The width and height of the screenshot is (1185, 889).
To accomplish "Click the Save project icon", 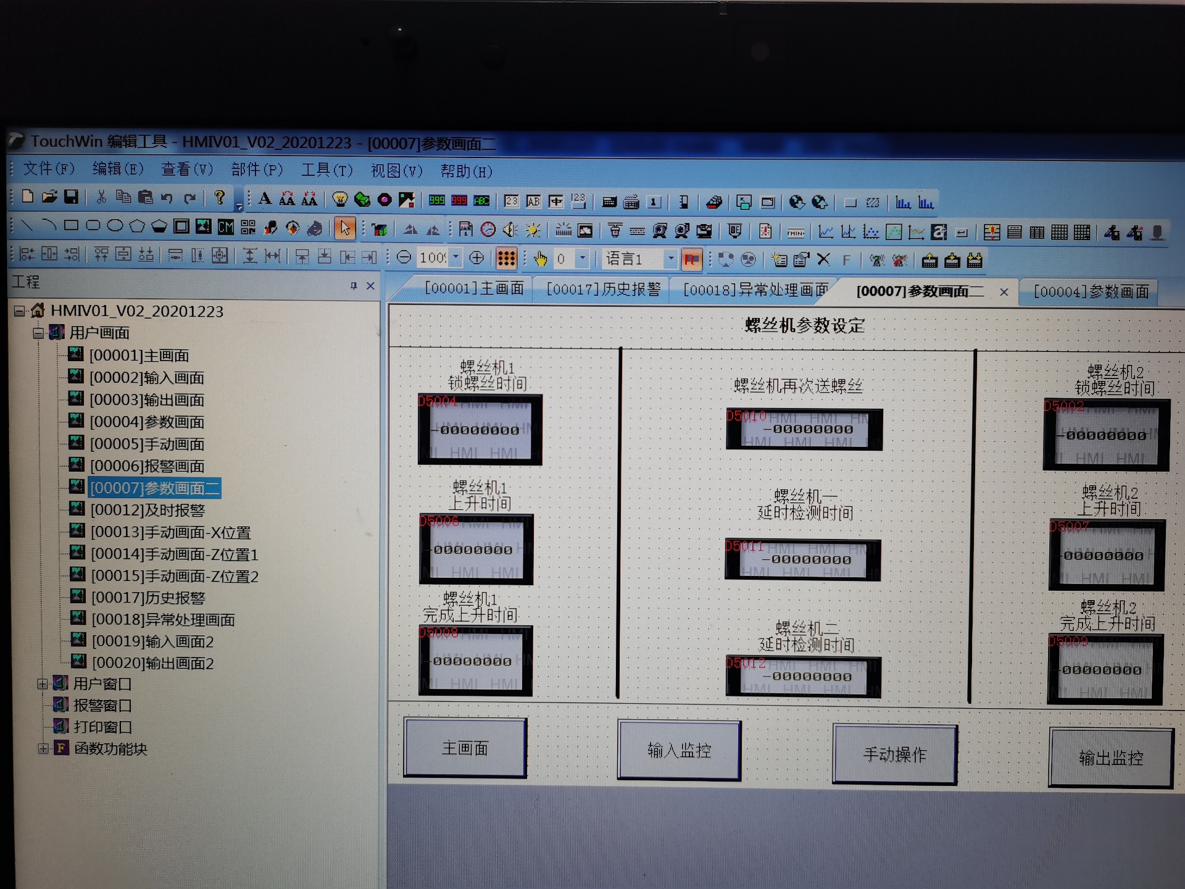I will click(x=72, y=198).
